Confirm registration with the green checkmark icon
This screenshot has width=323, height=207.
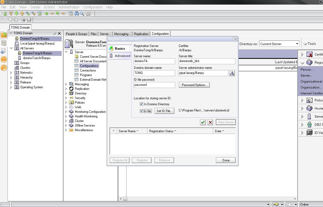(x=203, y=122)
